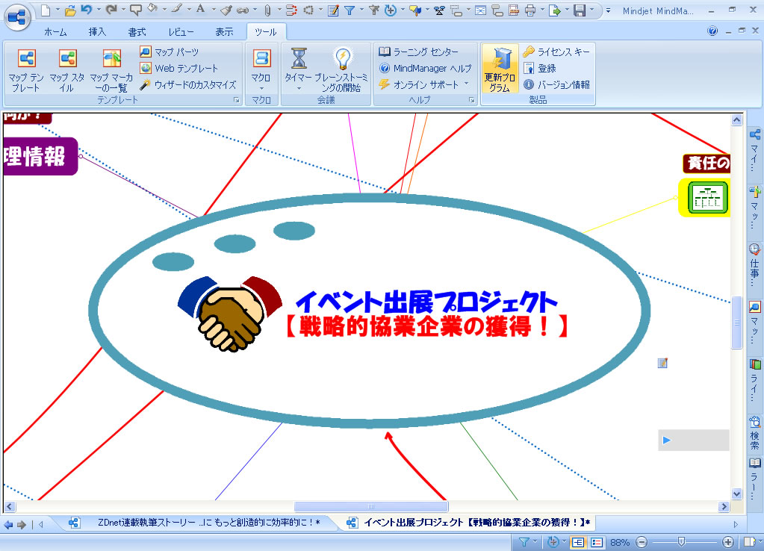
Task: Open License Key (ライセンス キー)
Action: [x=556, y=52]
